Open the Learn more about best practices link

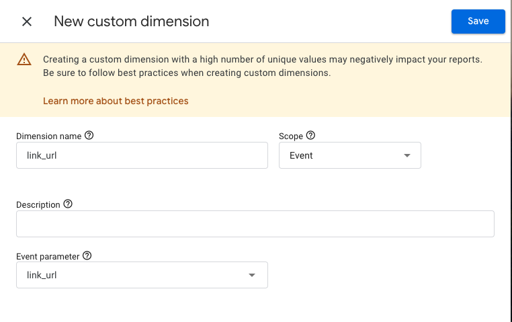(116, 101)
